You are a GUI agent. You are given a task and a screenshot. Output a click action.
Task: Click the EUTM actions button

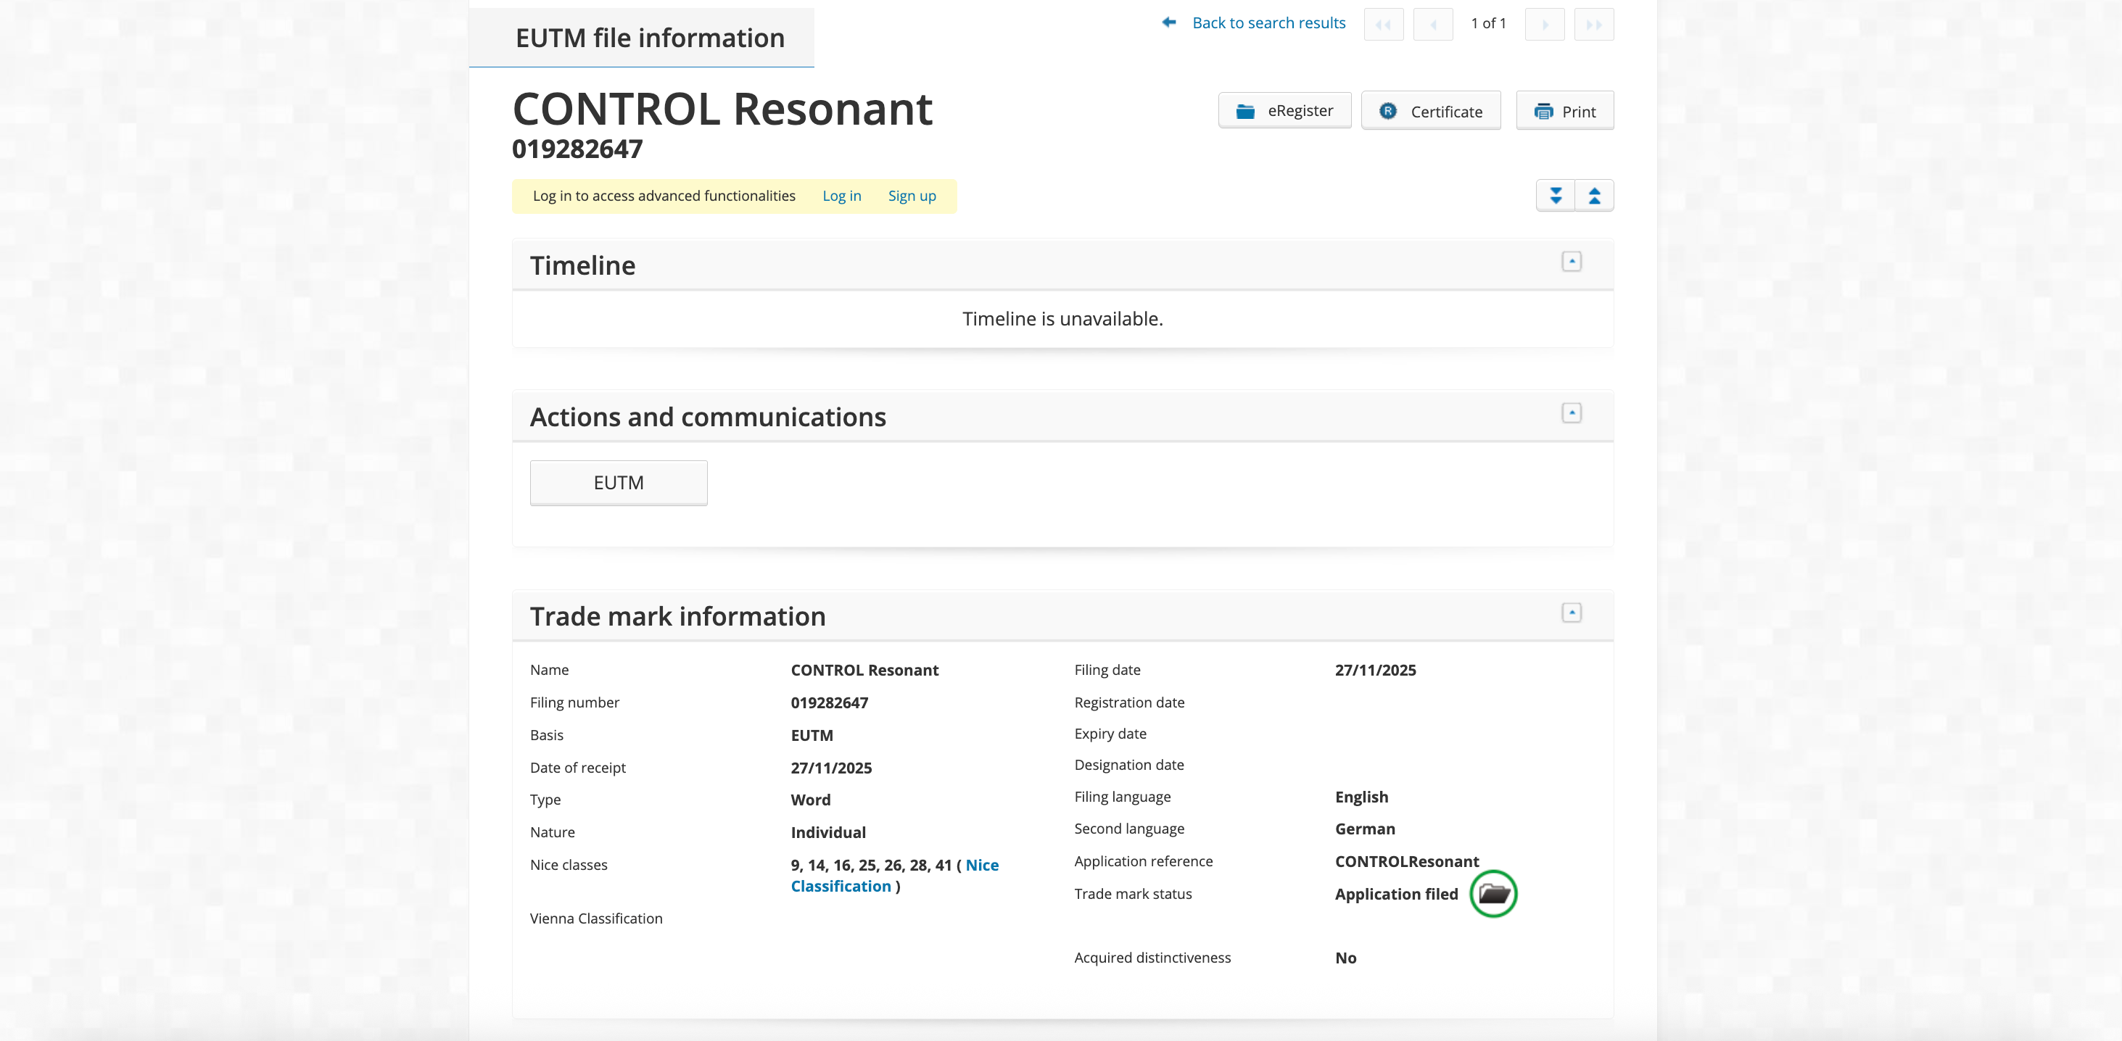click(x=618, y=483)
